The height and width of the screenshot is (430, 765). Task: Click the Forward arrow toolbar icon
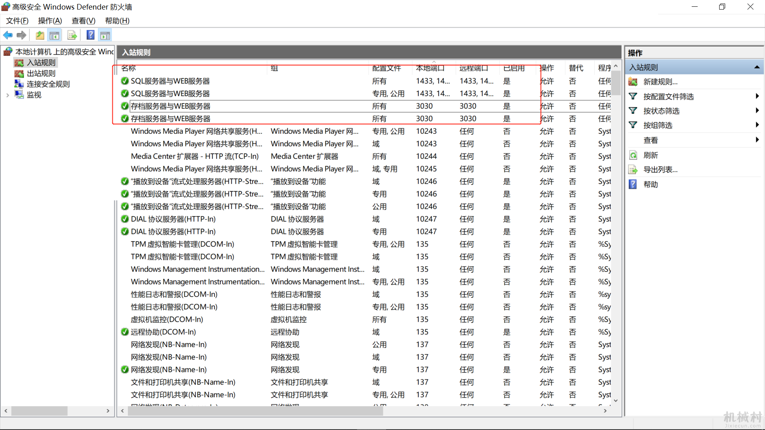[22, 35]
